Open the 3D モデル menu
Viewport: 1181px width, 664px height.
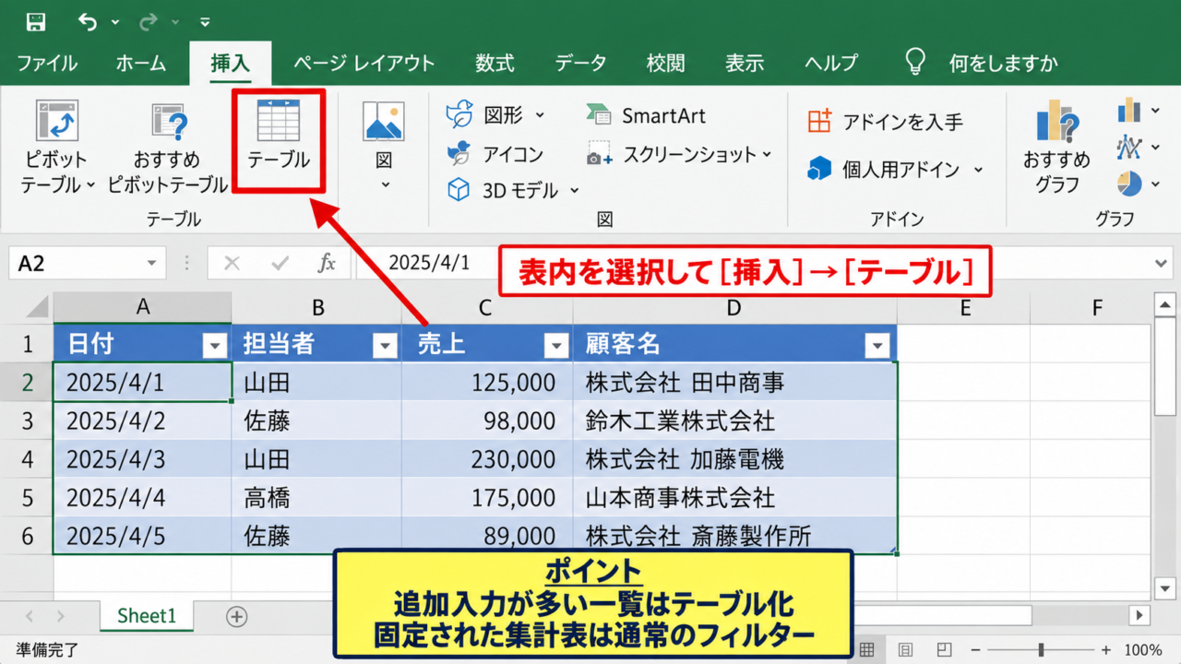click(x=513, y=190)
